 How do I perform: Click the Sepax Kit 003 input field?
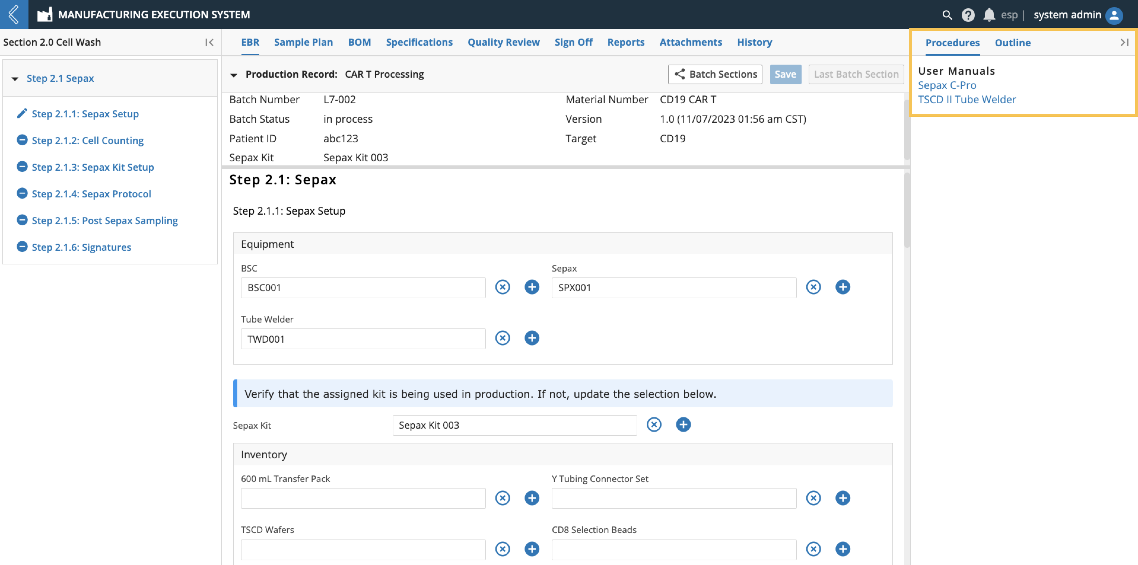coord(515,425)
